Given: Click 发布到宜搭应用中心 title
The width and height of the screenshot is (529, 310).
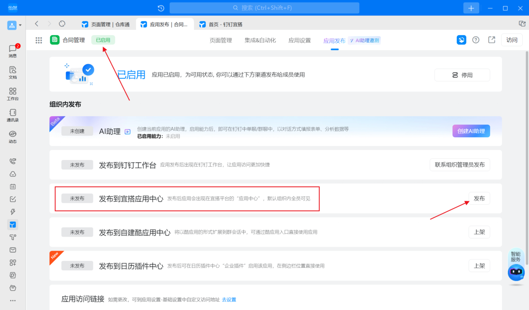Looking at the screenshot, I should [131, 199].
